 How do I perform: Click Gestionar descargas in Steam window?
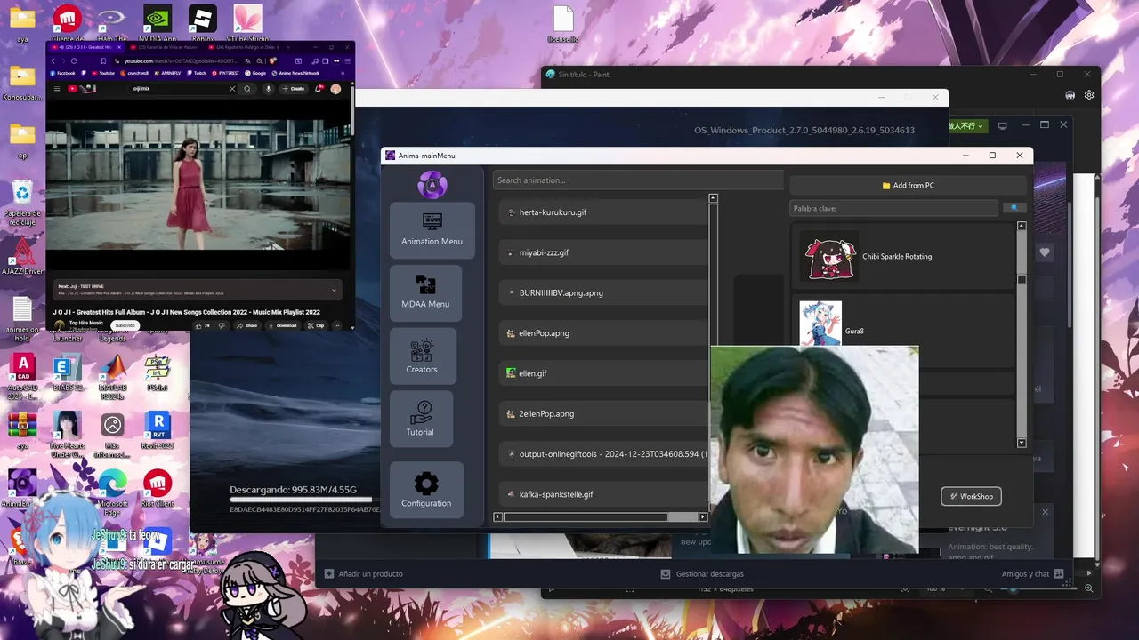pyautogui.click(x=702, y=574)
